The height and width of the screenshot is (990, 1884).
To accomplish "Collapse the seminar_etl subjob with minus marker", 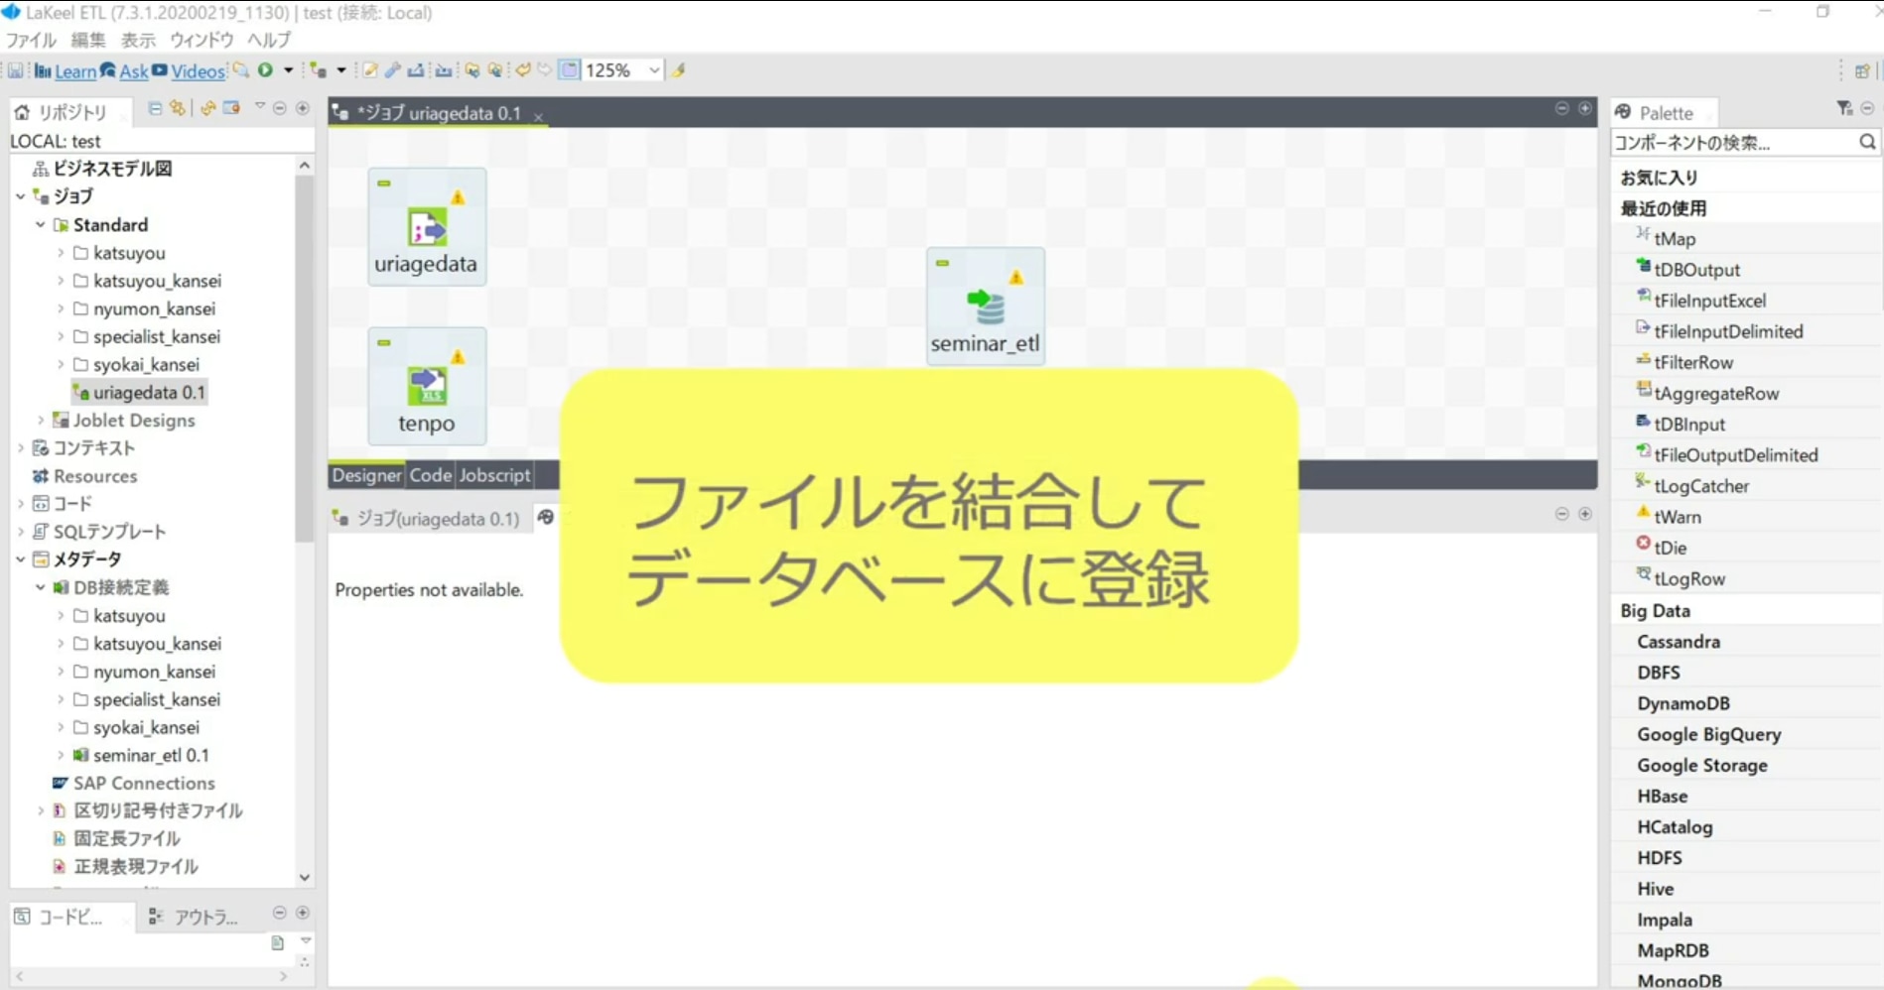I will tap(942, 264).
